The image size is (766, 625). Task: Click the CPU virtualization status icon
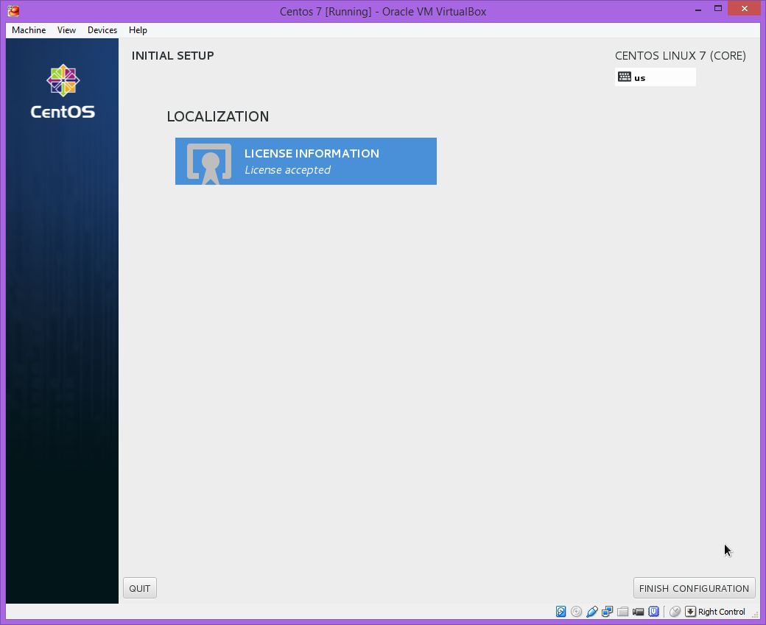click(x=653, y=611)
